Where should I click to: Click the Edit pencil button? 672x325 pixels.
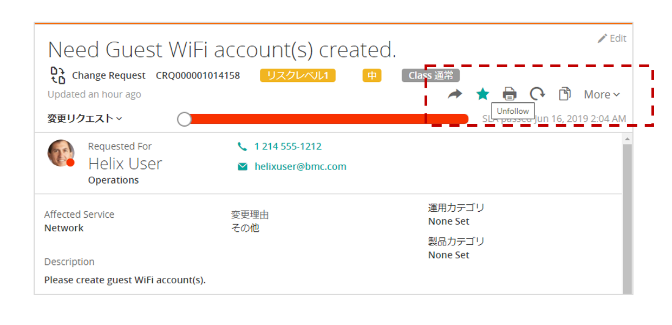pos(612,38)
